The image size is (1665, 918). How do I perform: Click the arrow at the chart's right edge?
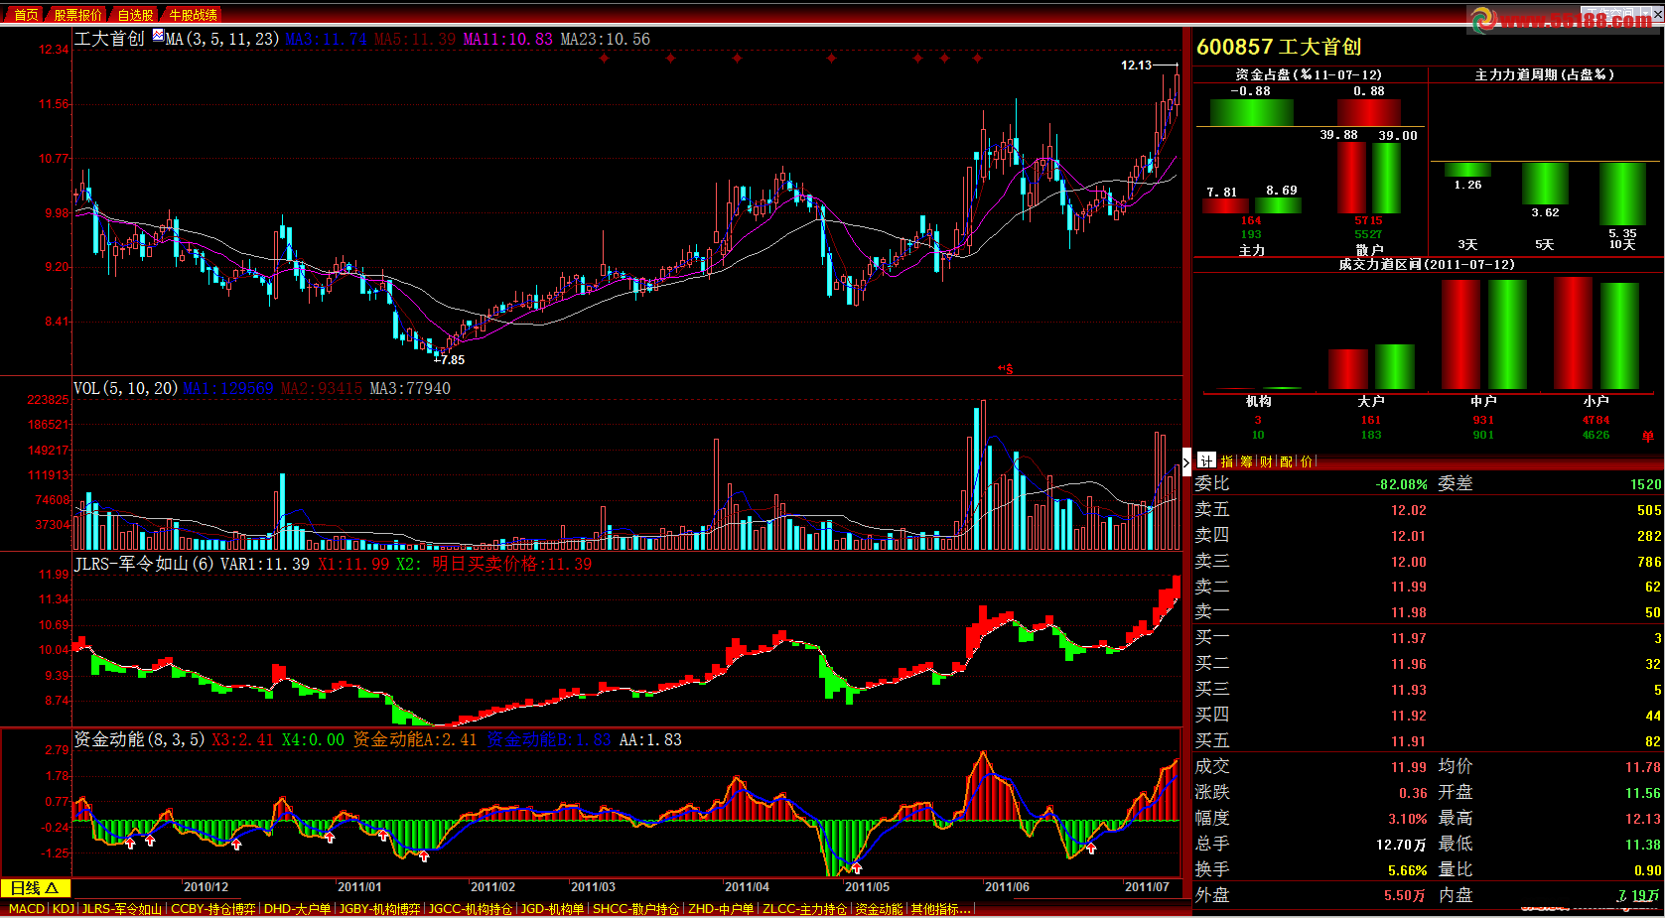[1186, 461]
